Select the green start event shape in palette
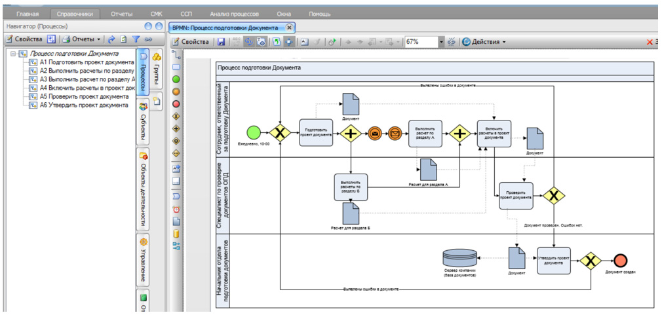This screenshot has height=315, width=662. click(x=176, y=79)
